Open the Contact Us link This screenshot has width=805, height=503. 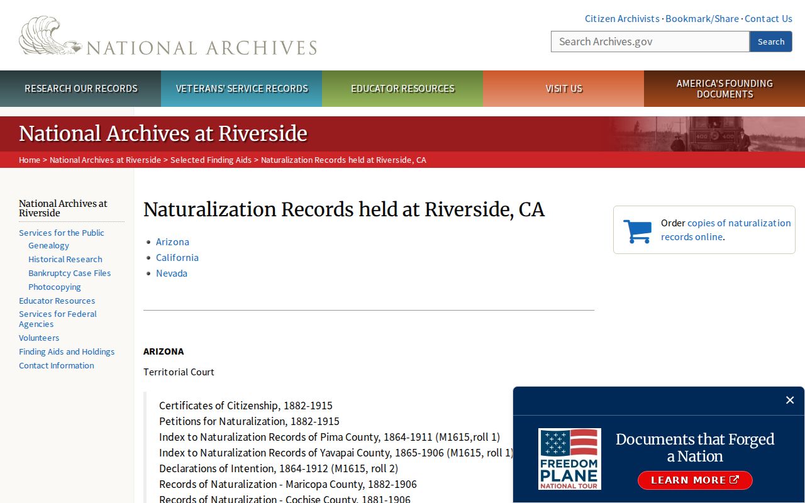pyautogui.click(x=769, y=19)
